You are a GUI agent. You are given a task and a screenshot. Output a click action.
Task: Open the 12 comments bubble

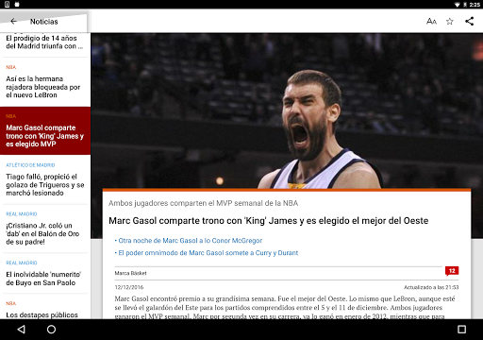pos(452,271)
